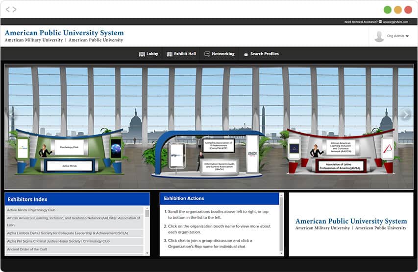Click the Exhibitors Index scrollbar thumb
This screenshot has width=418, height=272.
[x=147, y=213]
